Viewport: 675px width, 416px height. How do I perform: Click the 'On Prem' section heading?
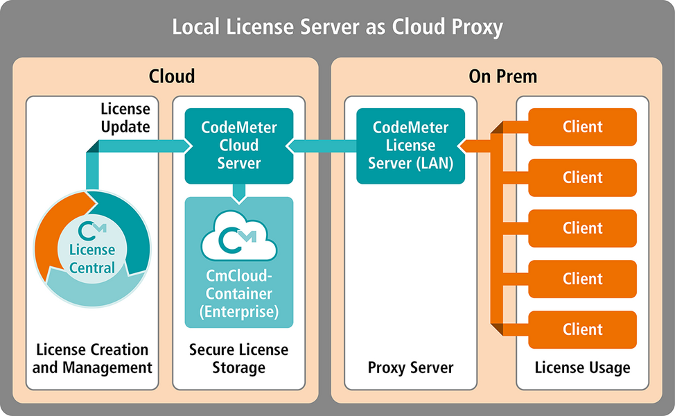pos(503,77)
